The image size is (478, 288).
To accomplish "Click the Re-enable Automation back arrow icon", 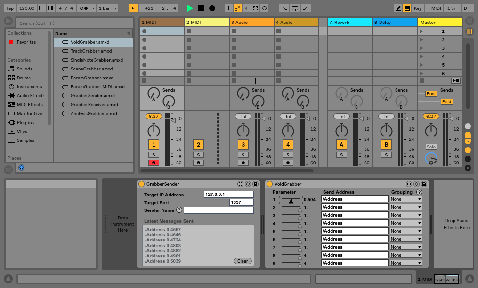I will 247,8.
